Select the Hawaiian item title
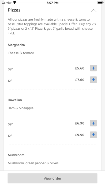The image size is (105, 186). 15,100
